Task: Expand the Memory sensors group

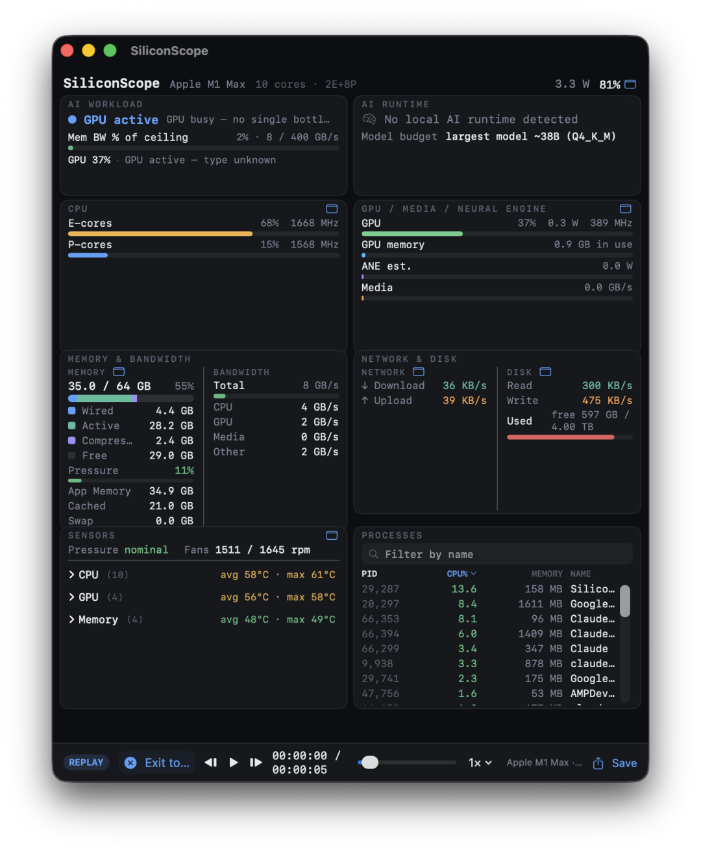Action: click(71, 620)
